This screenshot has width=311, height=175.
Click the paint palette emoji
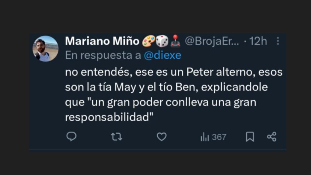149,41
